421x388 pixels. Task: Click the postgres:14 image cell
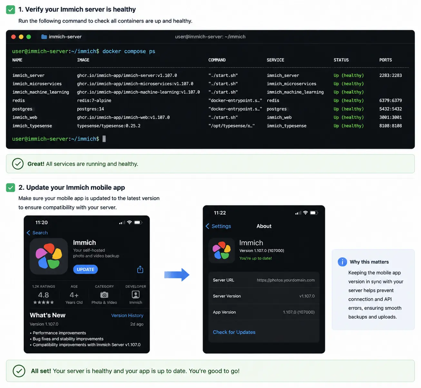click(x=91, y=109)
